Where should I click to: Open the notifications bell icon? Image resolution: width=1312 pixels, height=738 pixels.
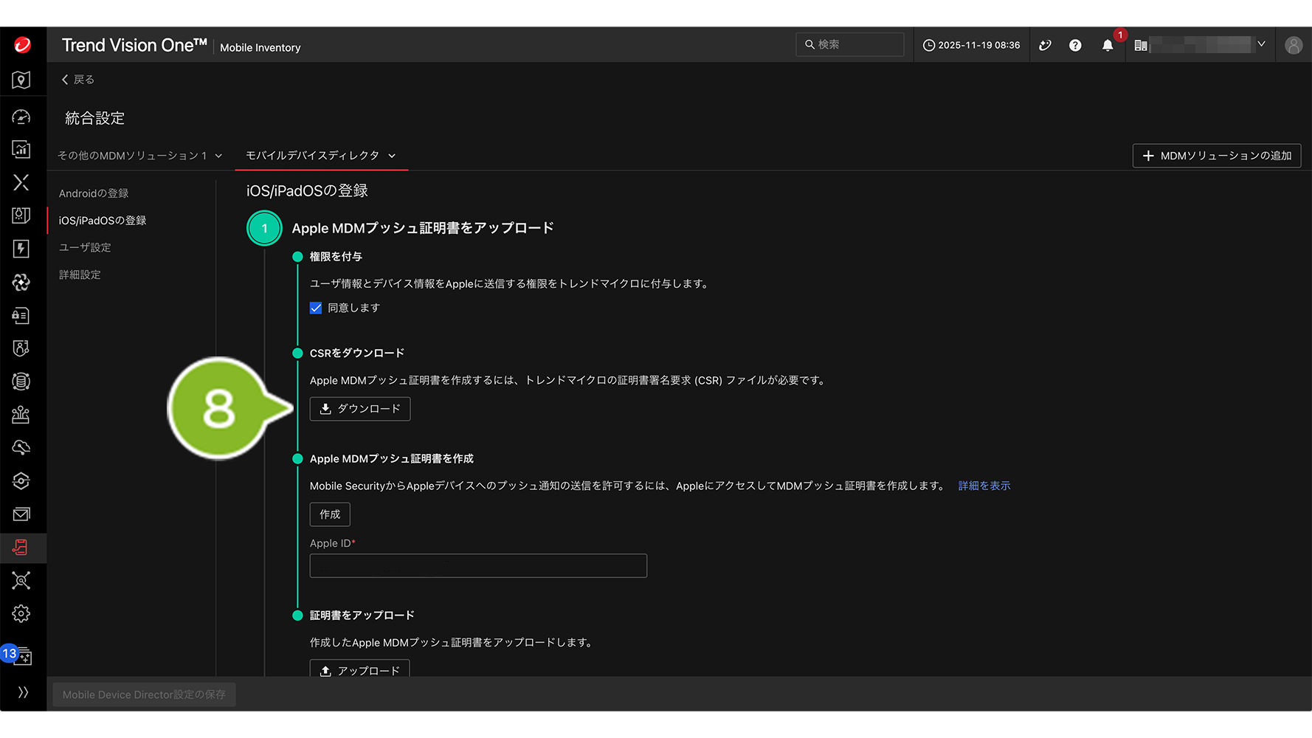(1107, 46)
